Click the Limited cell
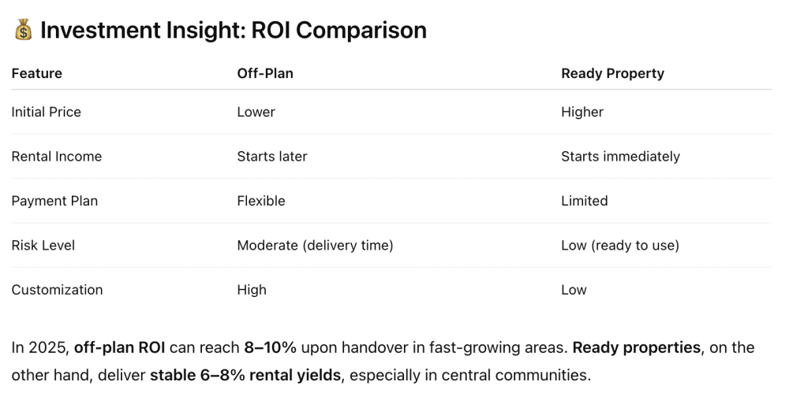The width and height of the screenshot is (789, 415). pyautogui.click(x=584, y=201)
